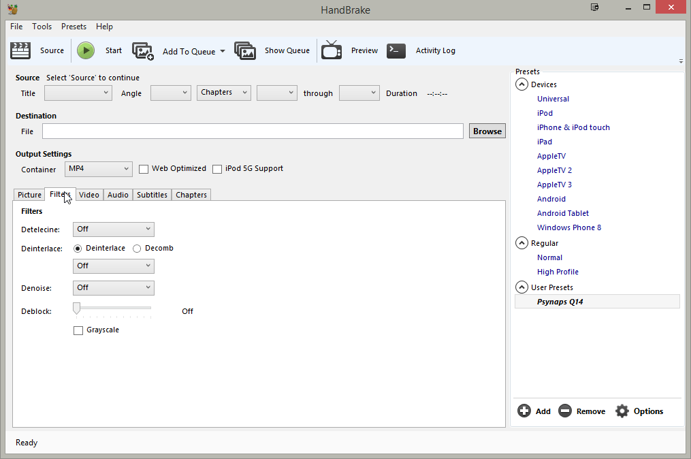Screen dimensions: 691x459
Task: Open the Detelecine dropdown
Action: [x=114, y=229]
